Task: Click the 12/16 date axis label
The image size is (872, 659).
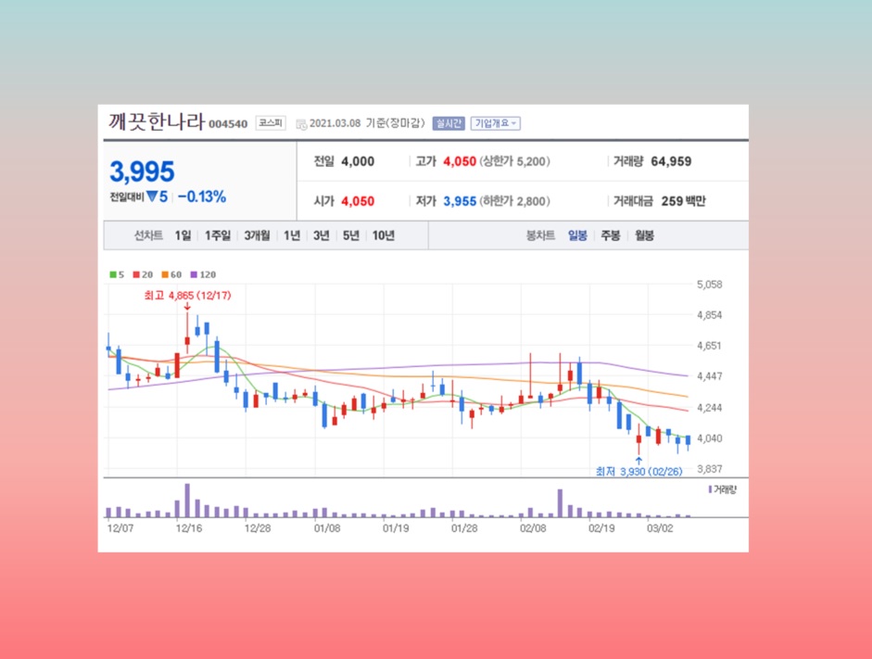Action: tap(189, 528)
